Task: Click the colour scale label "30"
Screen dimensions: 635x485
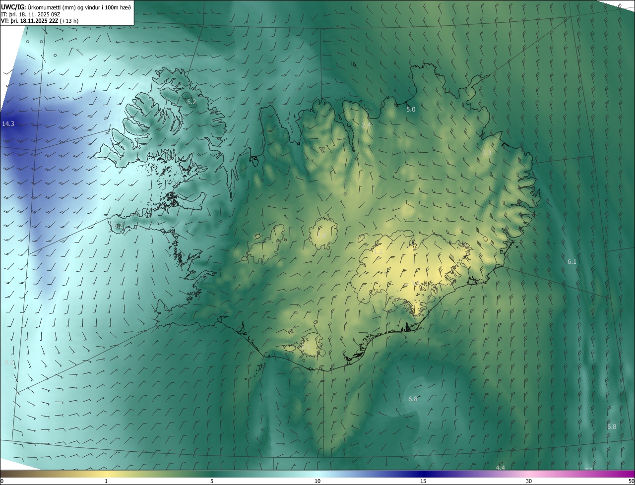Action: point(529,482)
